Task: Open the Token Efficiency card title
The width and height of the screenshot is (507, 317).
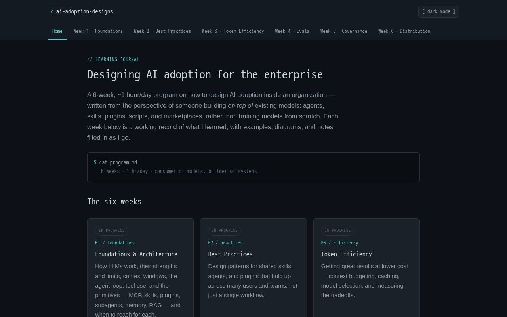Action: coord(347,254)
